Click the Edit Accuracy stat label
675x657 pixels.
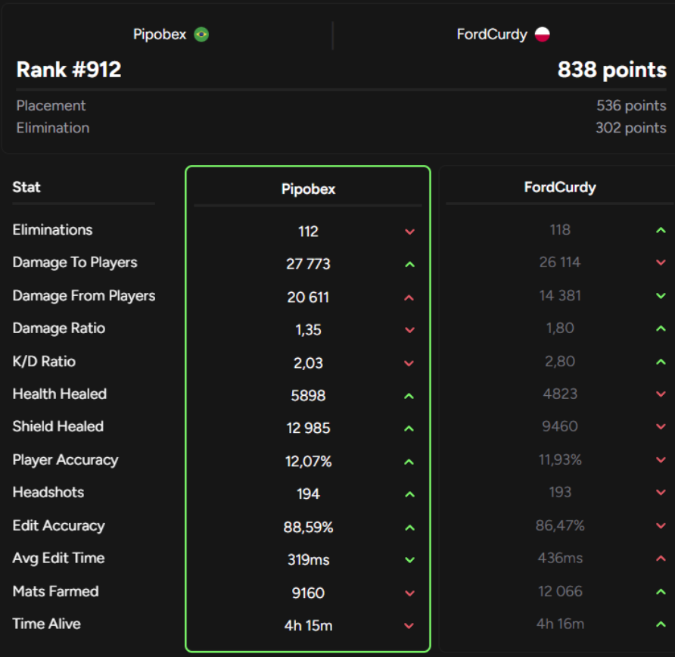pyautogui.click(x=59, y=526)
